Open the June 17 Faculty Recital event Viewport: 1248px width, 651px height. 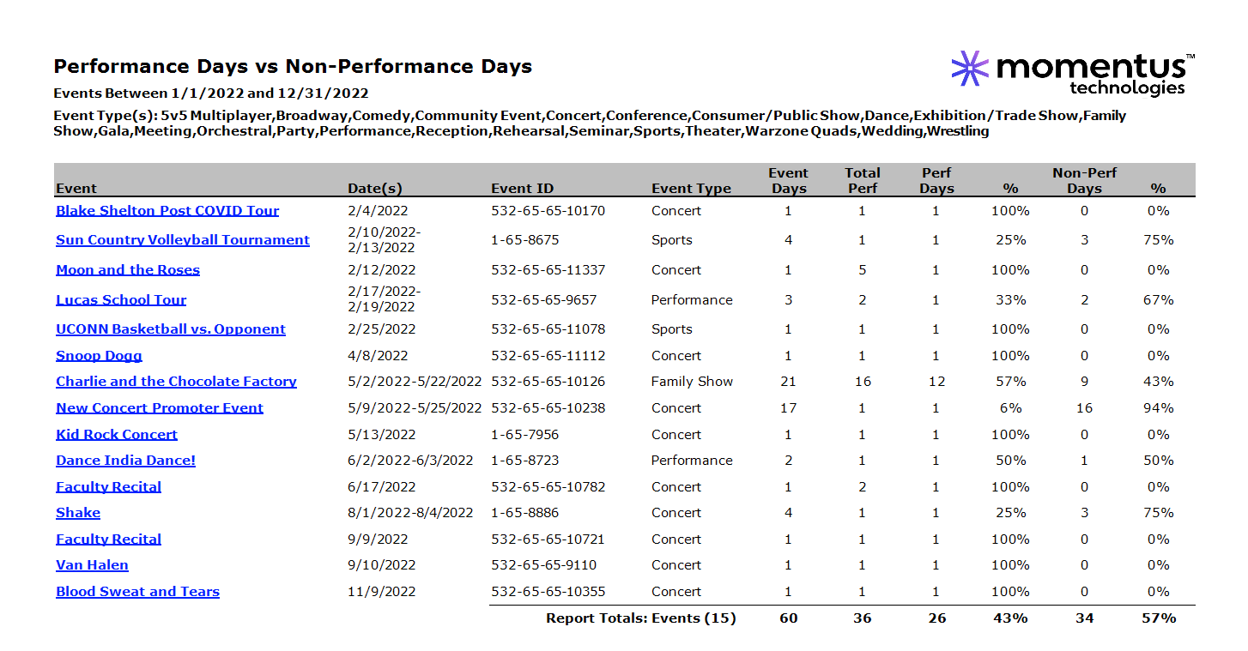108,486
